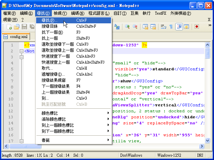Click the horizontal scrollbar left arrow
The height and width of the screenshot is (160, 214).
(6, 146)
